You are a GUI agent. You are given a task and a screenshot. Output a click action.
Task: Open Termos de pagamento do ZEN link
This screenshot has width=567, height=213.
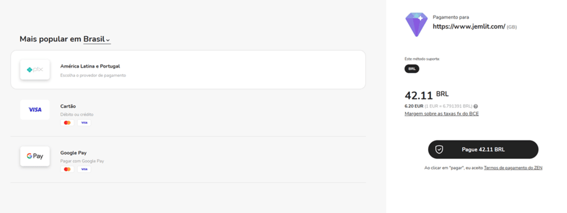tap(513, 168)
